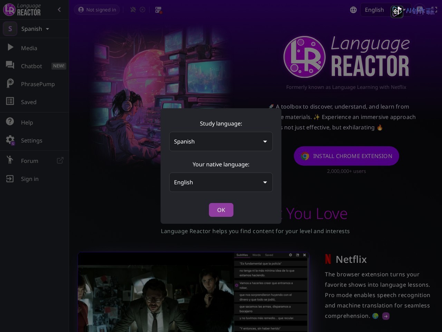Click the Not signed in chip
442x332 pixels.
pos(97,10)
